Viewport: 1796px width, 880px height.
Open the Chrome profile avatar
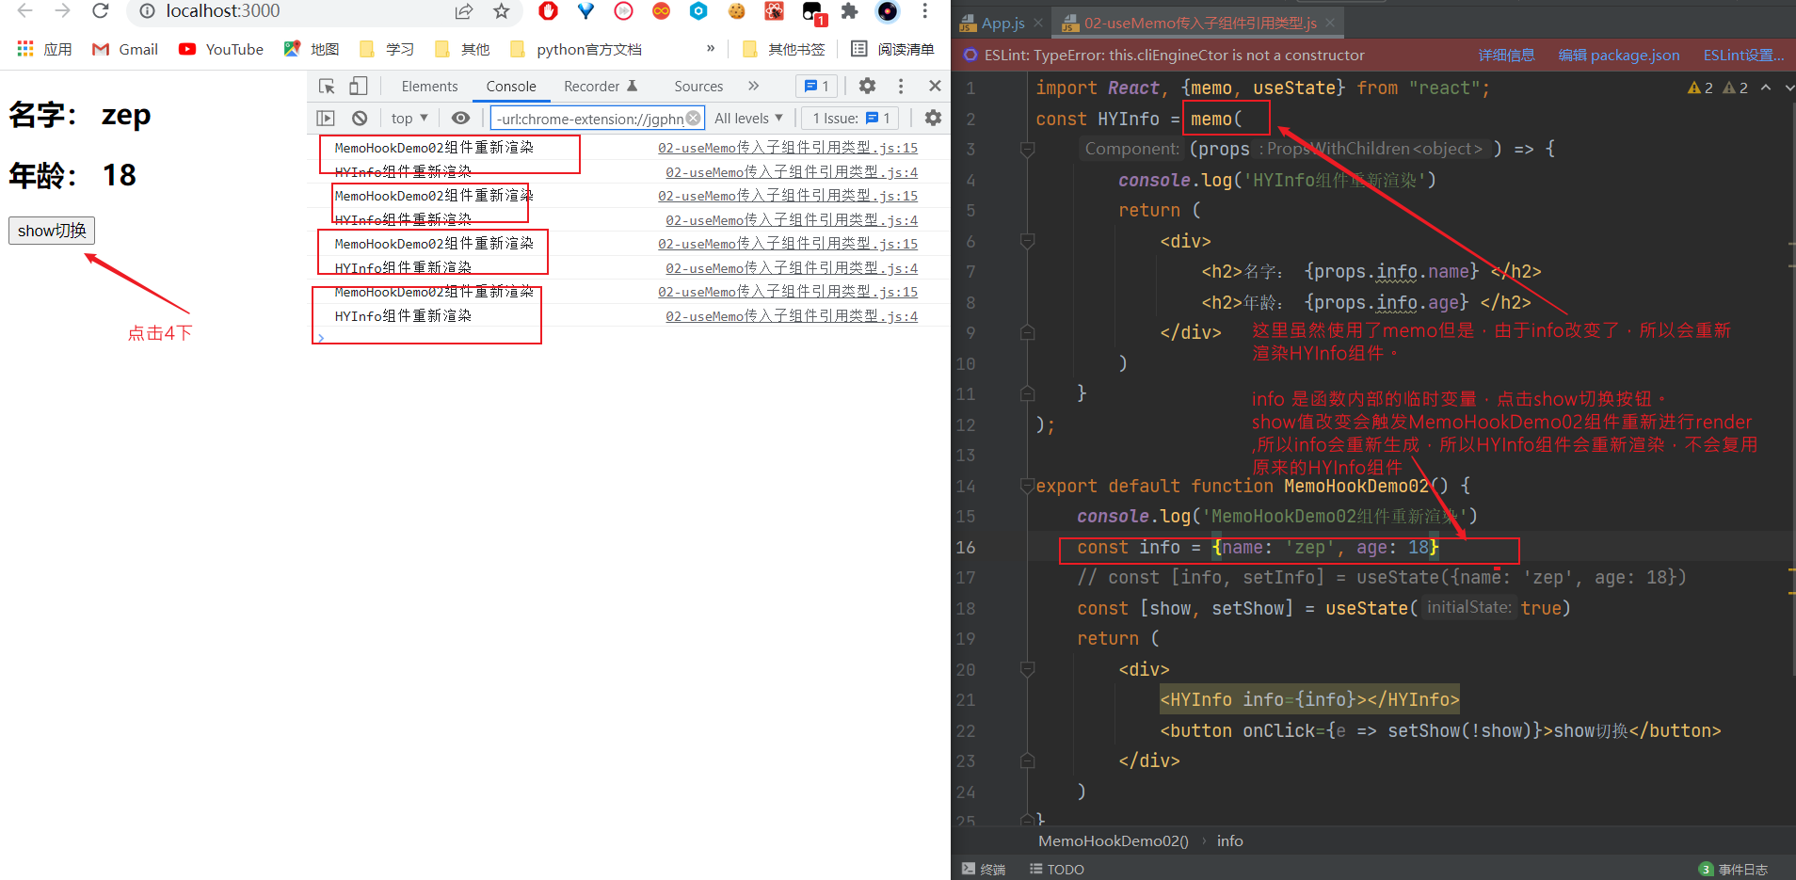[x=887, y=11]
